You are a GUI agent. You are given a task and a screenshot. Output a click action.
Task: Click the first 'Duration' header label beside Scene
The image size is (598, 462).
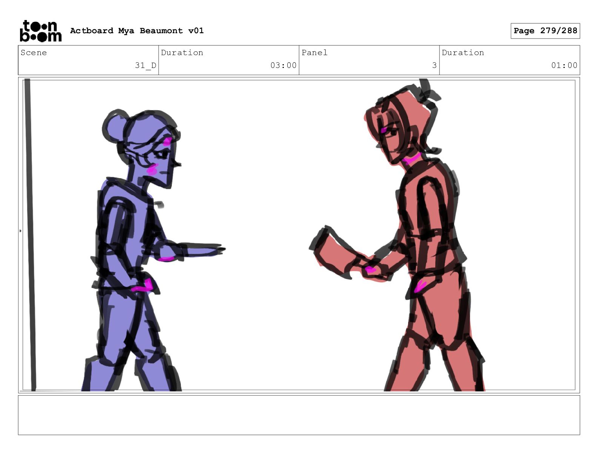point(182,52)
